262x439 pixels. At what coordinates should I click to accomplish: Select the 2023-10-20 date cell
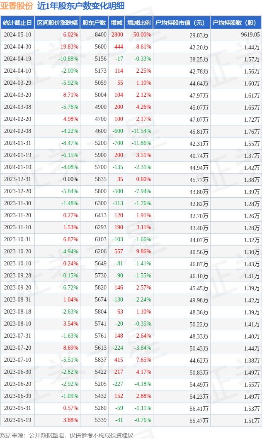[17, 252]
